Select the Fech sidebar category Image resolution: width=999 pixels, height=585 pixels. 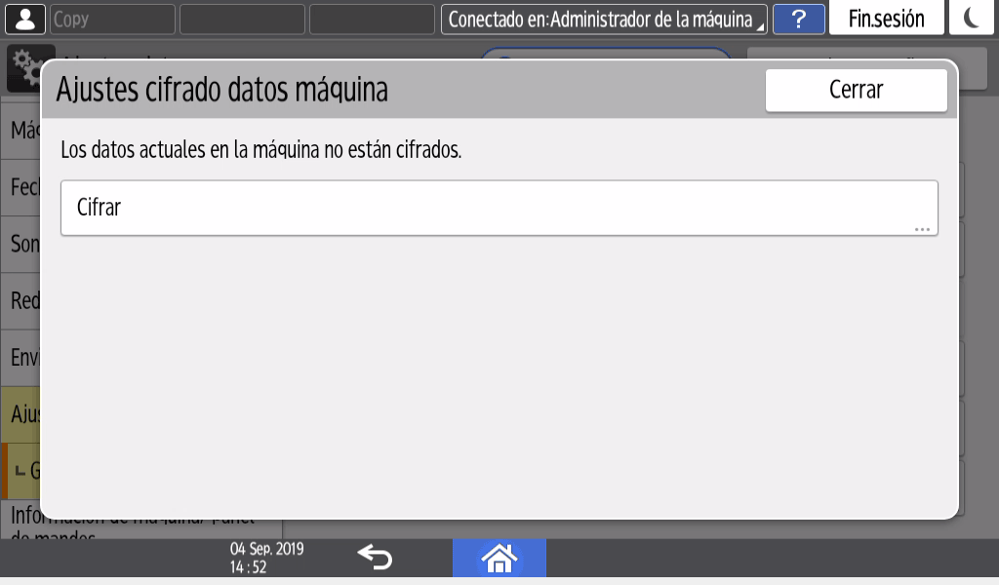coord(23,186)
